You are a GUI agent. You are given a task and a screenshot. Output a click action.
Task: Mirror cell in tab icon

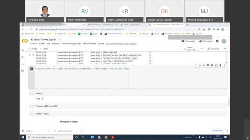(216, 65)
